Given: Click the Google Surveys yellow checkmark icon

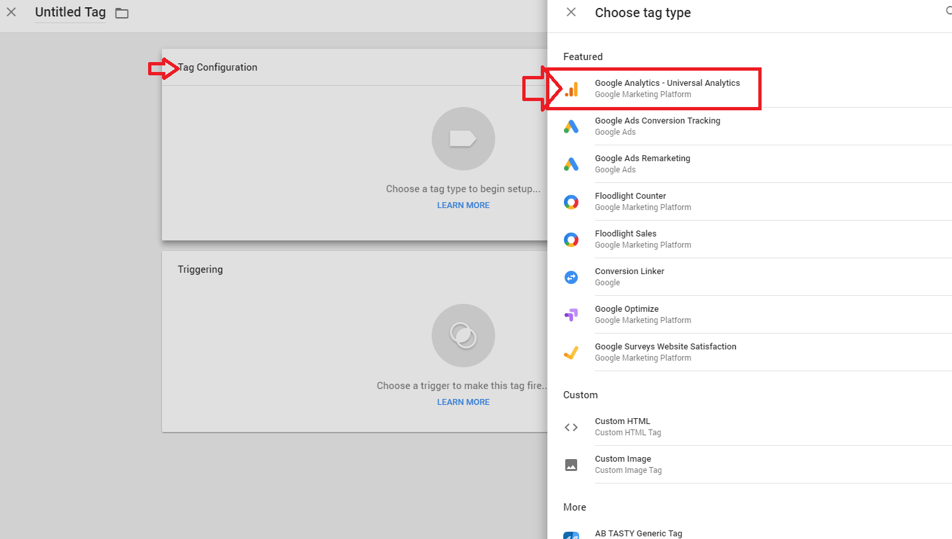Looking at the screenshot, I should pyautogui.click(x=571, y=353).
